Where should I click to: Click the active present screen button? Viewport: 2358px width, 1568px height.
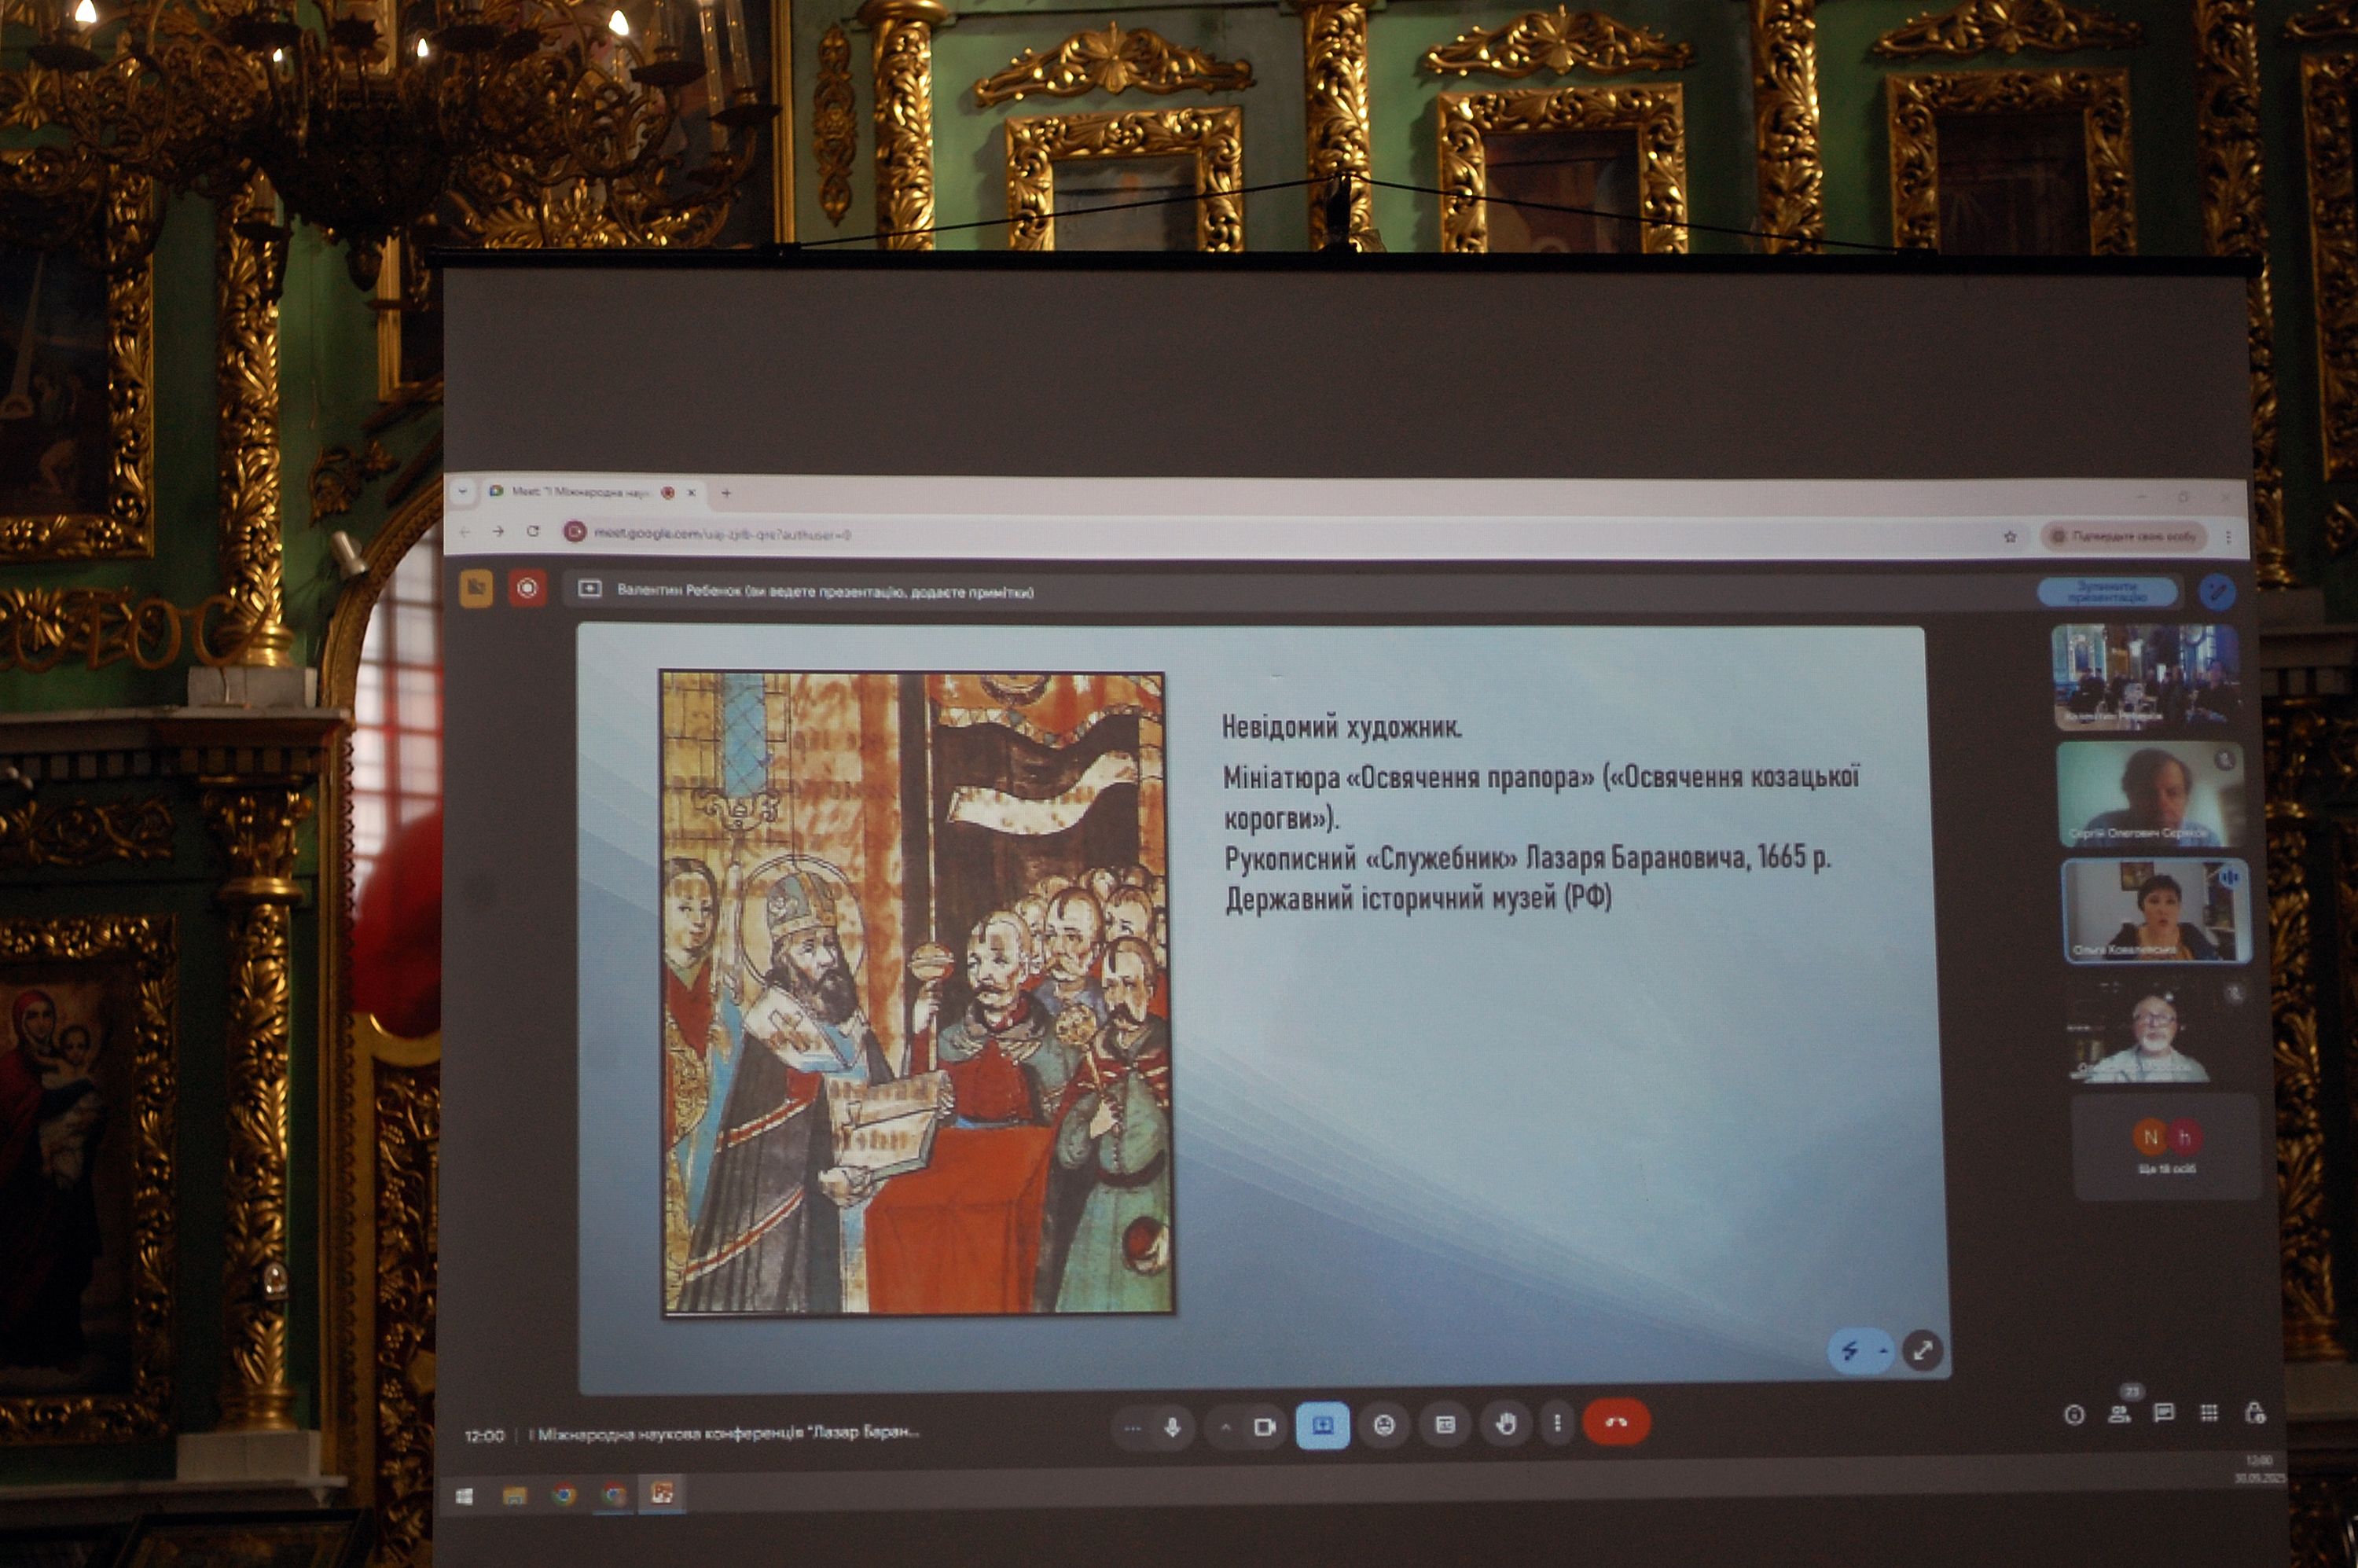point(1322,1425)
